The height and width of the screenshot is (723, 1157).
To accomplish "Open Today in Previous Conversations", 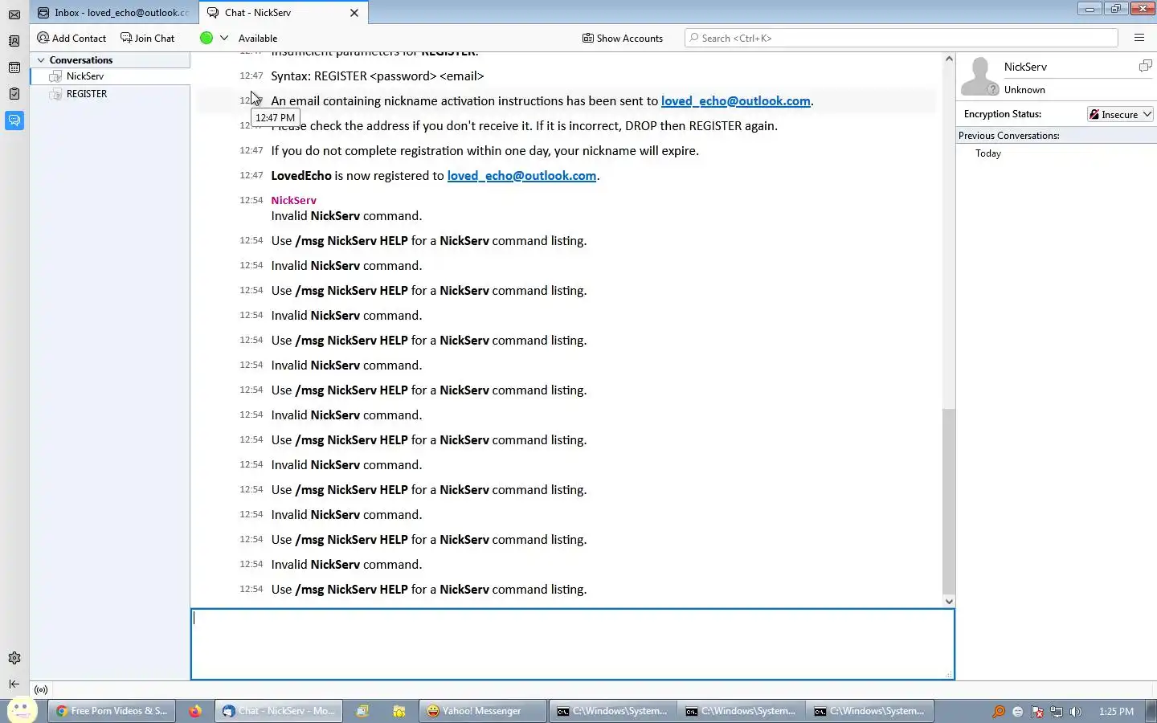I will (x=987, y=153).
